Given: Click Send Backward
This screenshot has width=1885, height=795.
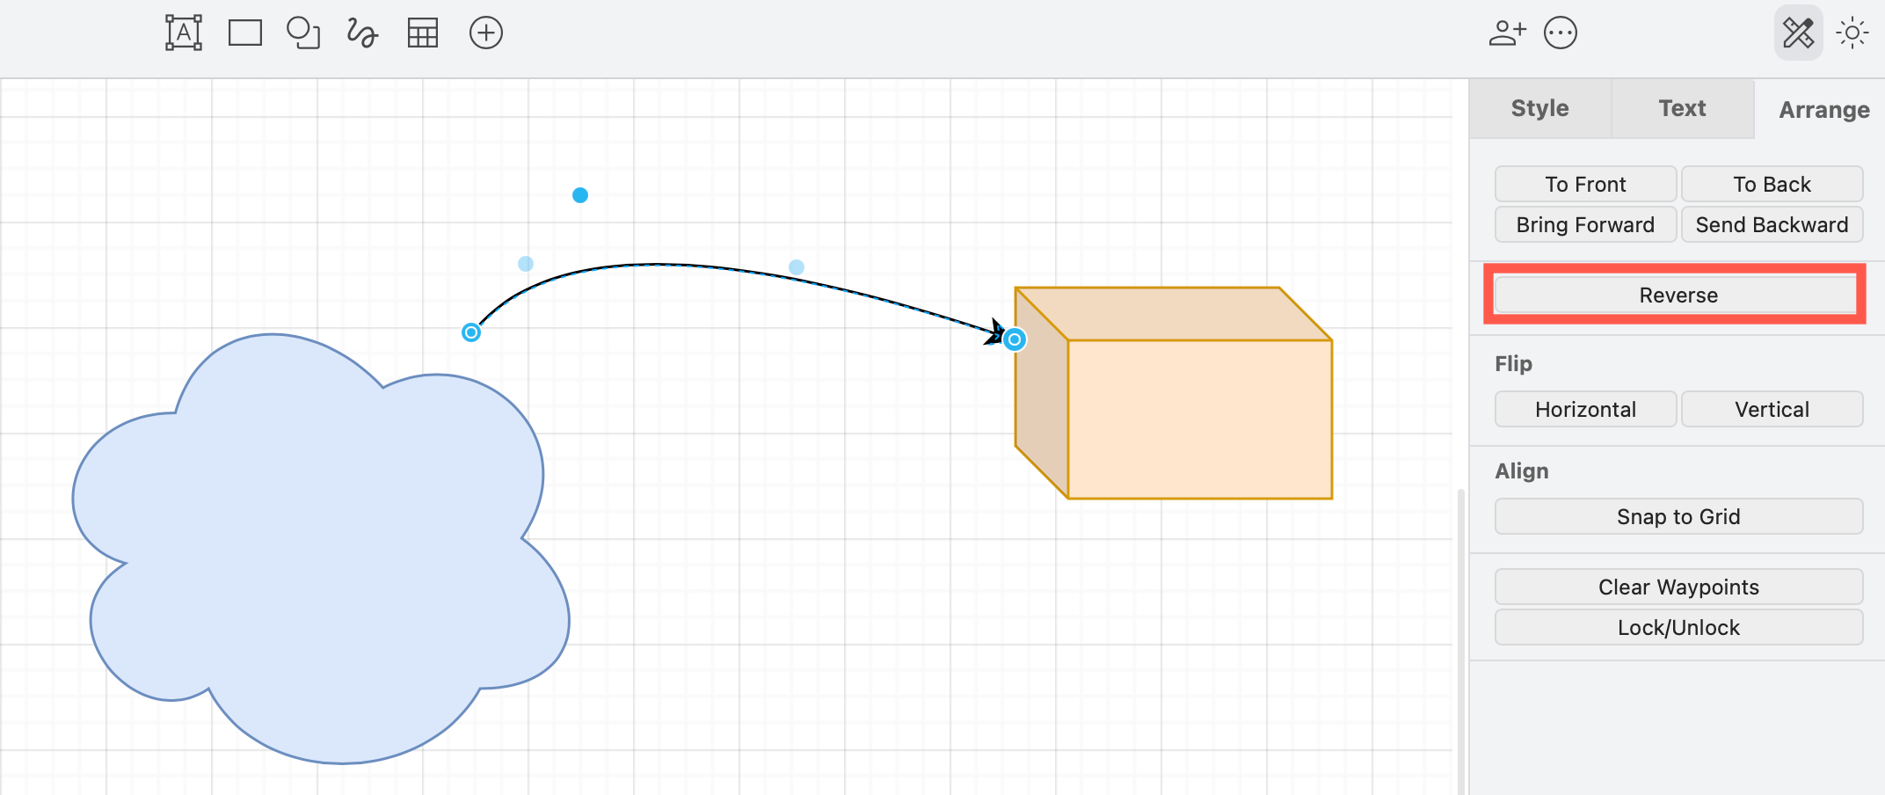Looking at the screenshot, I should pos(1772,224).
